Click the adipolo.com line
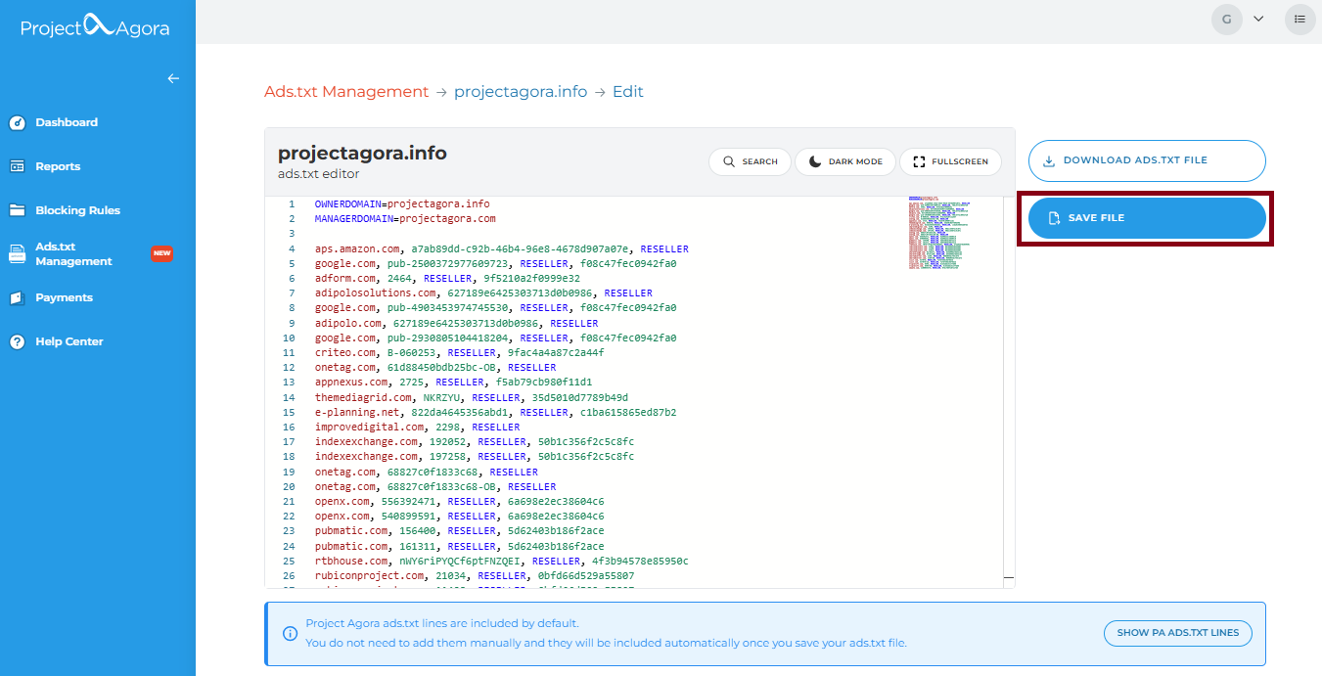 click(x=456, y=323)
